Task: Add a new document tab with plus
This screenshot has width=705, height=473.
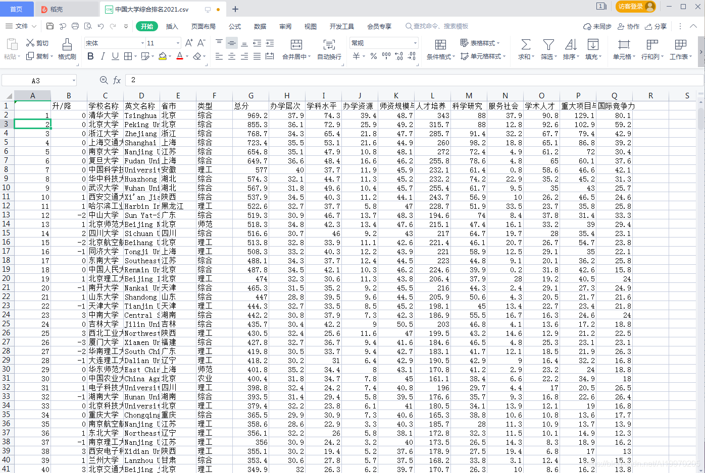Action: click(235, 9)
